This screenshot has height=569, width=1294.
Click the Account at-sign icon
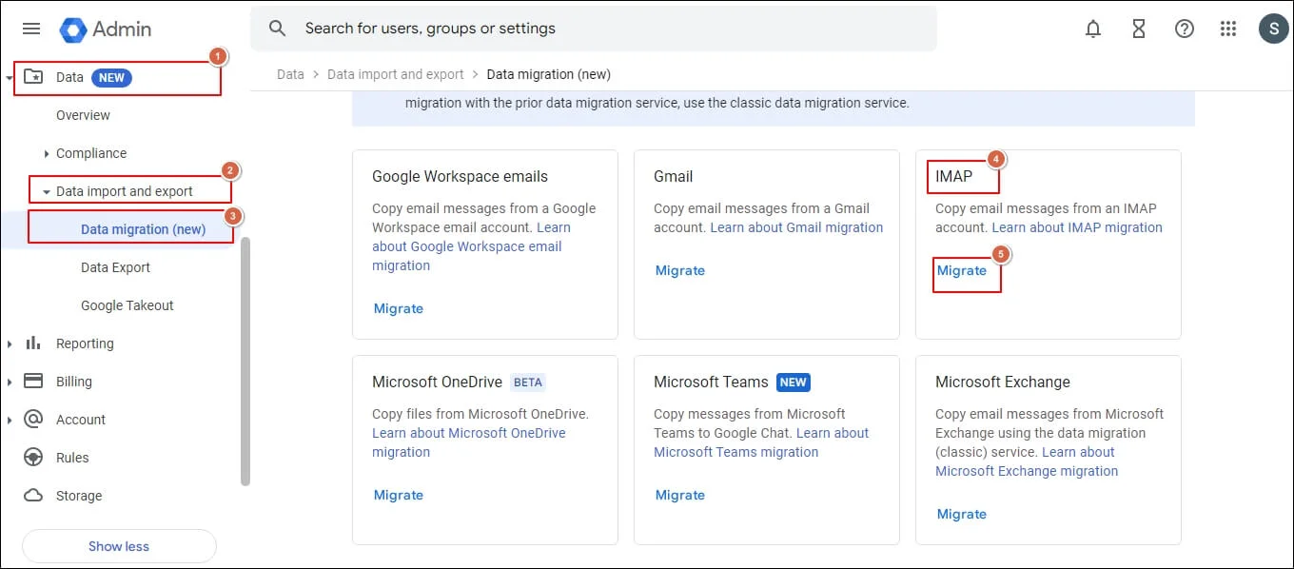point(33,419)
